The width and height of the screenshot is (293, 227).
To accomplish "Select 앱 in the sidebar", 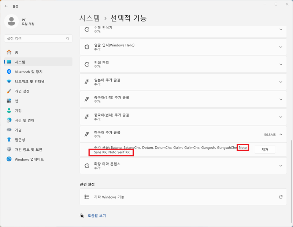I will [x=38, y=101].
